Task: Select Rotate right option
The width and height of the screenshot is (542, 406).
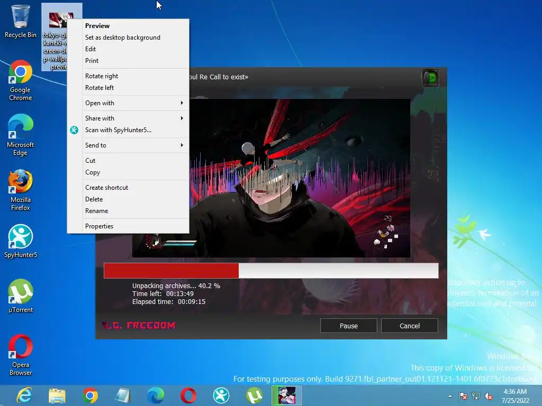Action: pos(128,76)
